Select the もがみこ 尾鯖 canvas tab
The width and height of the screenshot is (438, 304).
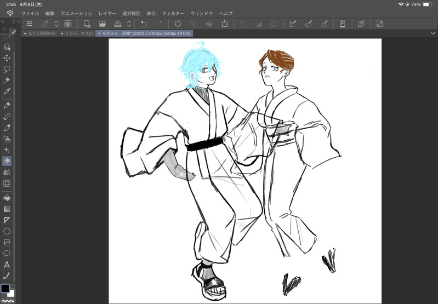tap(144, 33)
